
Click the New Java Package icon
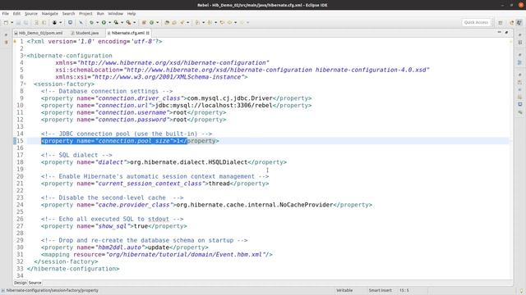144,22
